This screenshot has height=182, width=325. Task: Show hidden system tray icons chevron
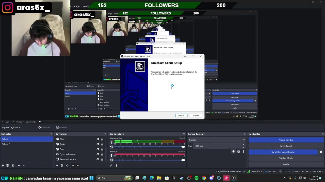284,178
